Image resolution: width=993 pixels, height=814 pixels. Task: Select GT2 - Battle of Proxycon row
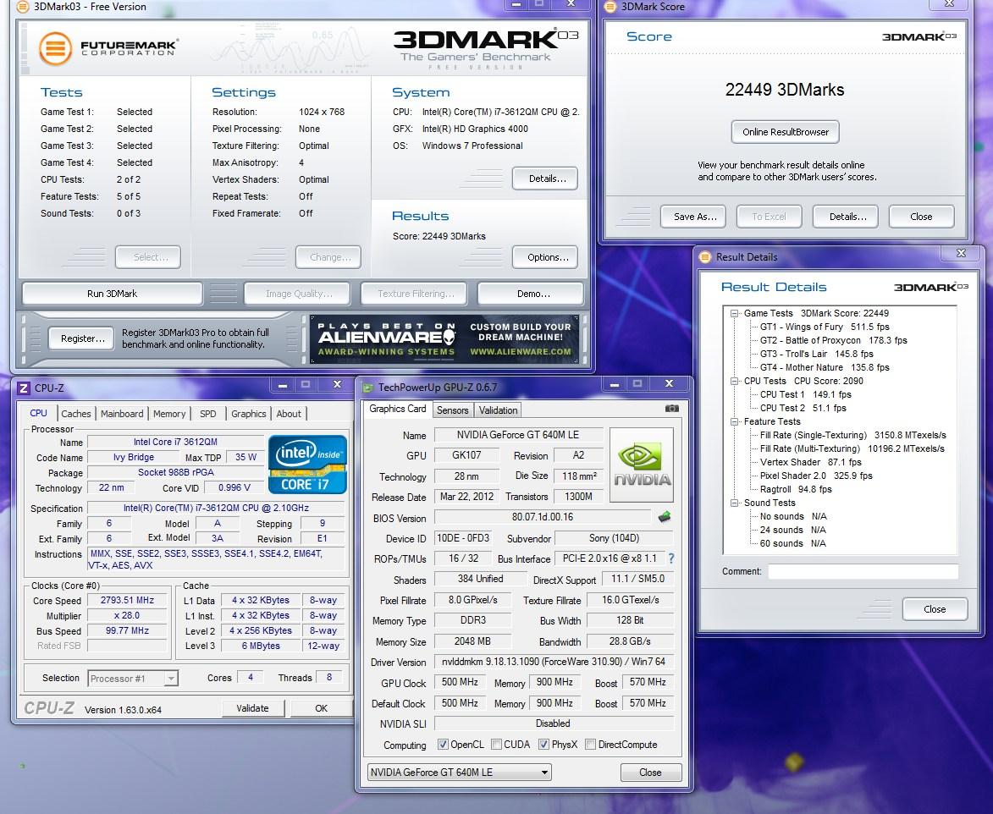[833, 340]
